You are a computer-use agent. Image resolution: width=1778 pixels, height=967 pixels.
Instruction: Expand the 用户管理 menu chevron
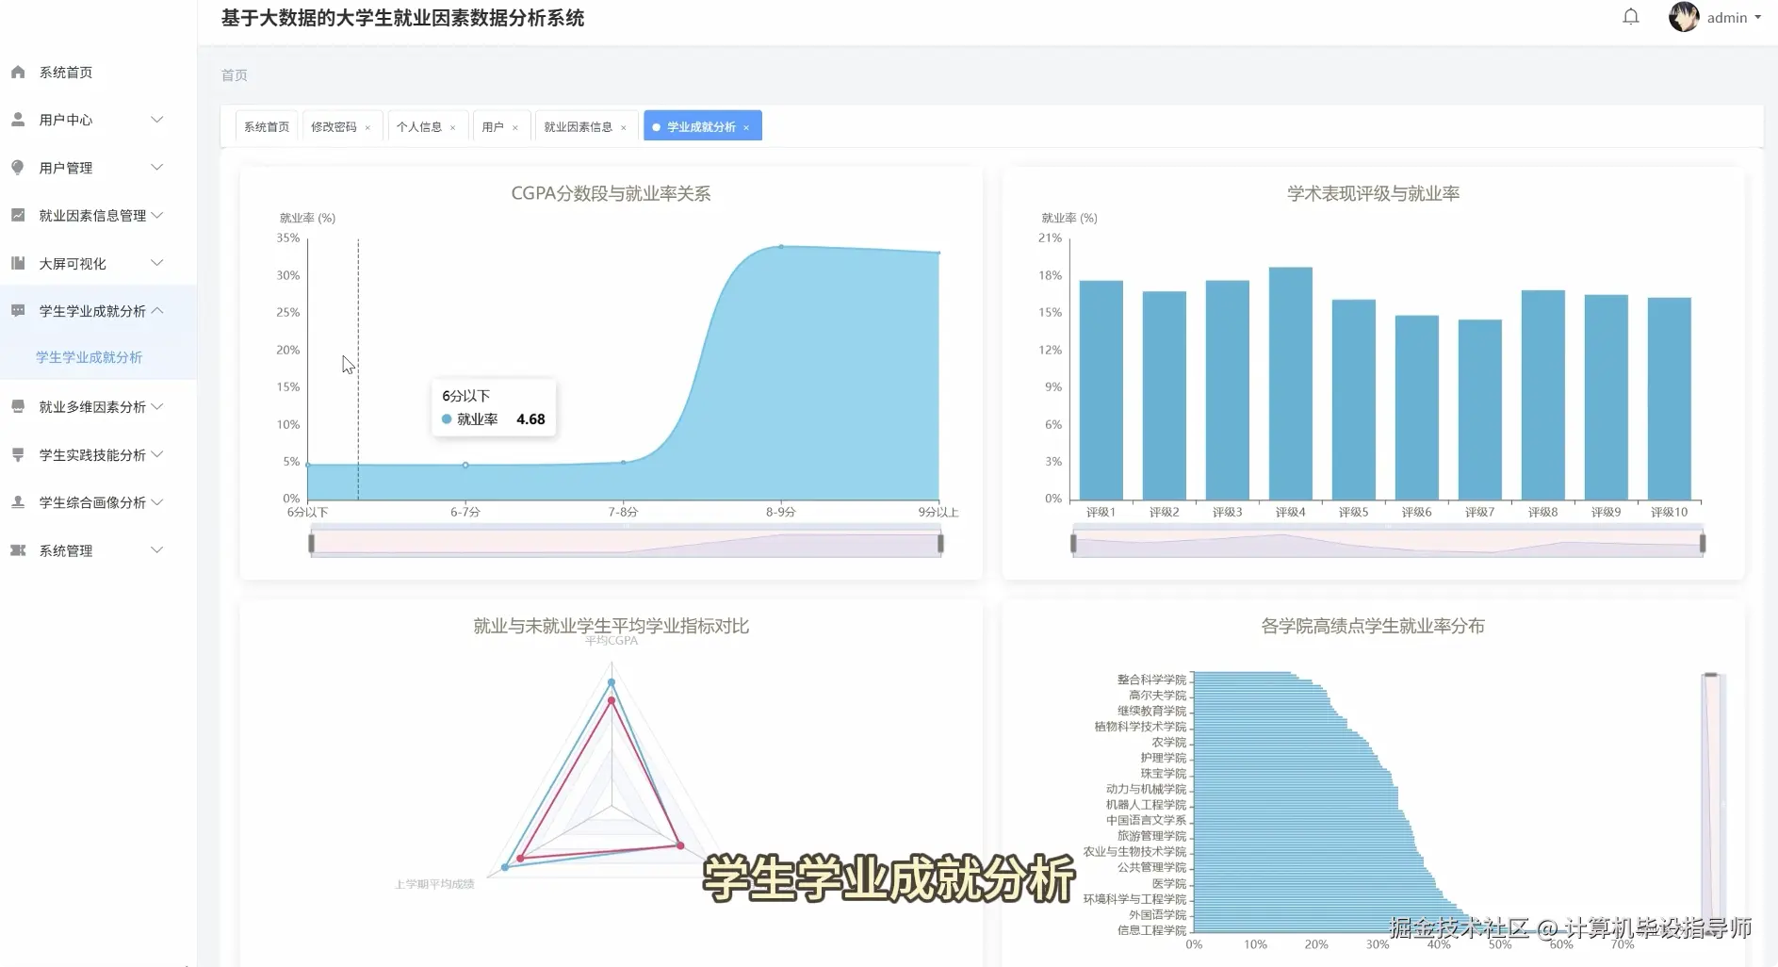[x=157, y=167]
